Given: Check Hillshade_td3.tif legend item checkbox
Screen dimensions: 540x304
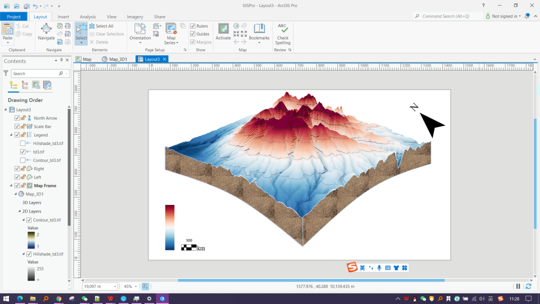Looking at the screenshot, I should [x=22, y=143].
